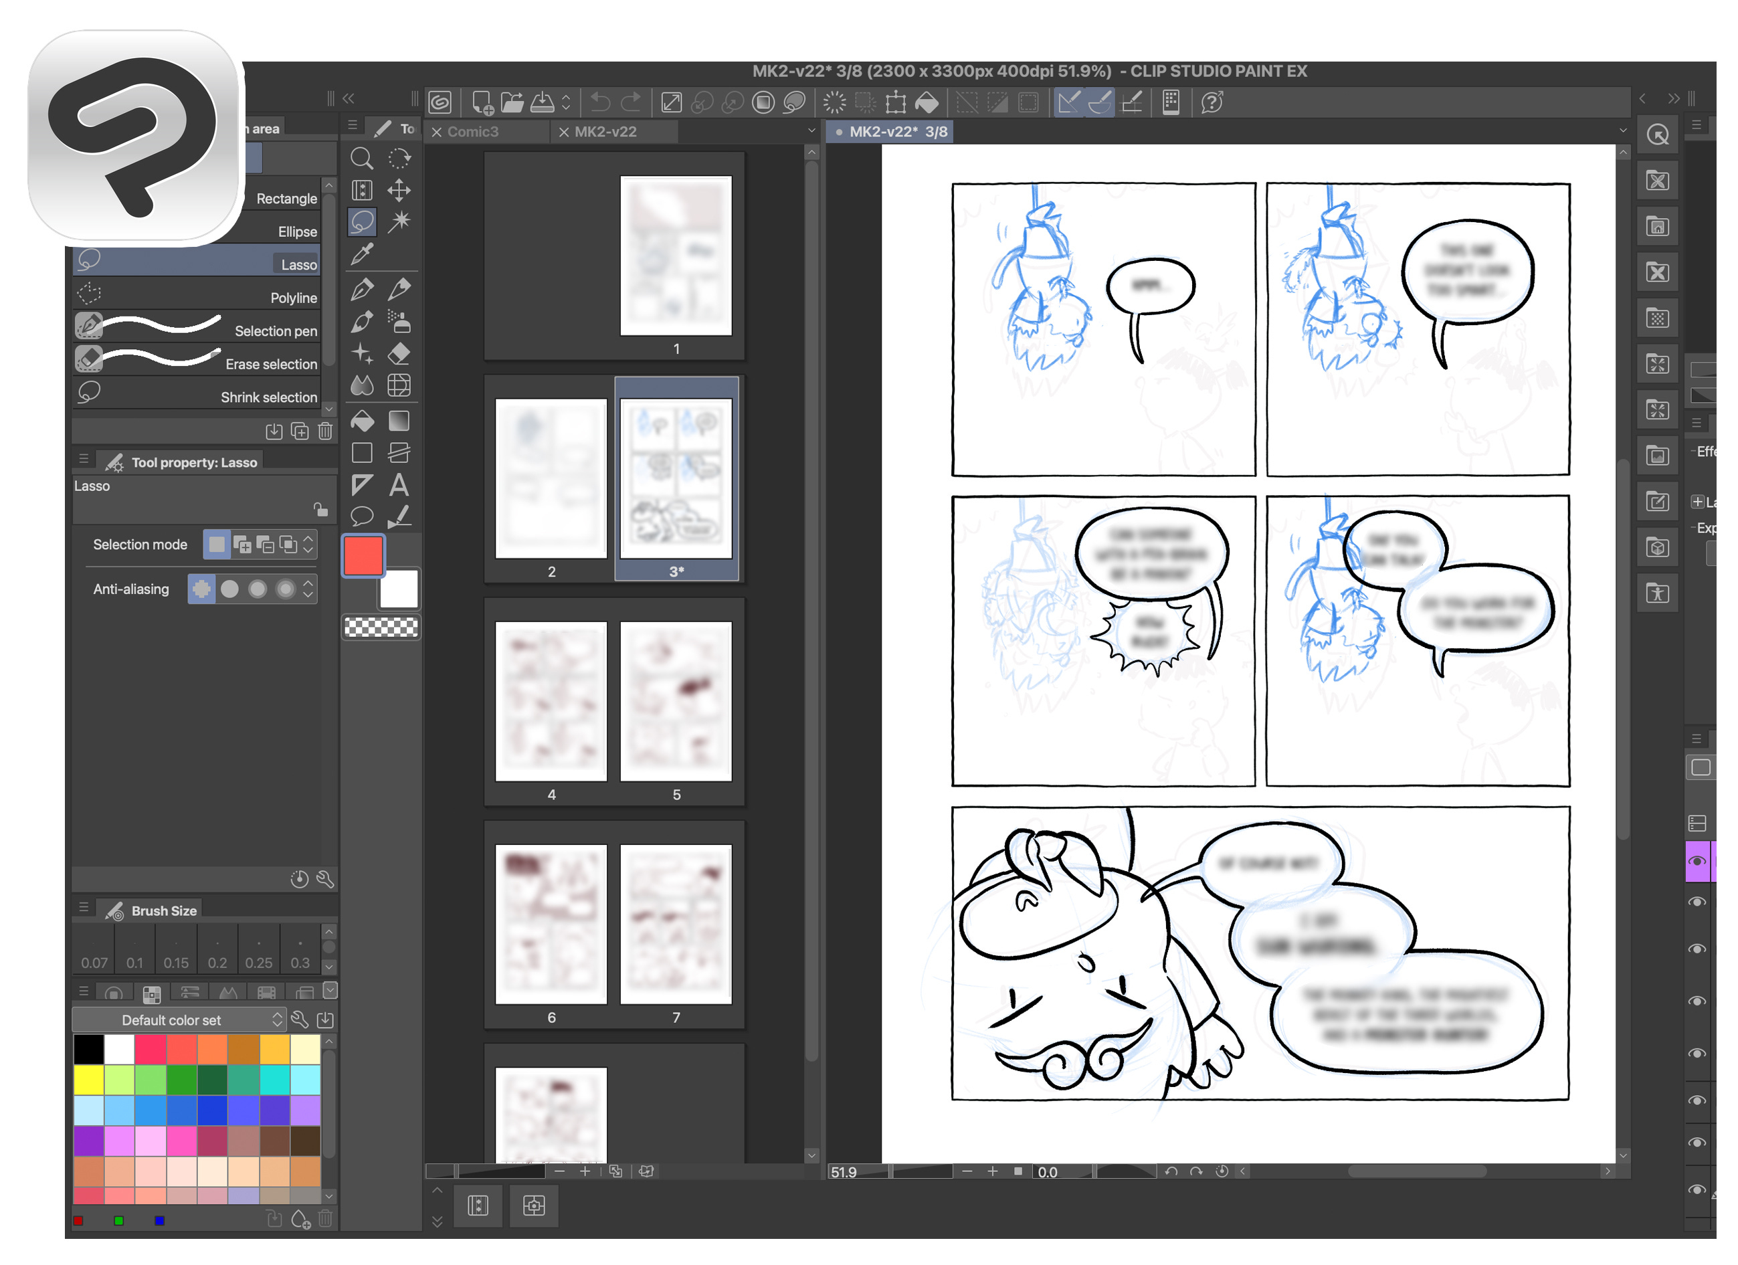
Task: Switch to the Comic3 tab
Action: [x=472, y=132]
